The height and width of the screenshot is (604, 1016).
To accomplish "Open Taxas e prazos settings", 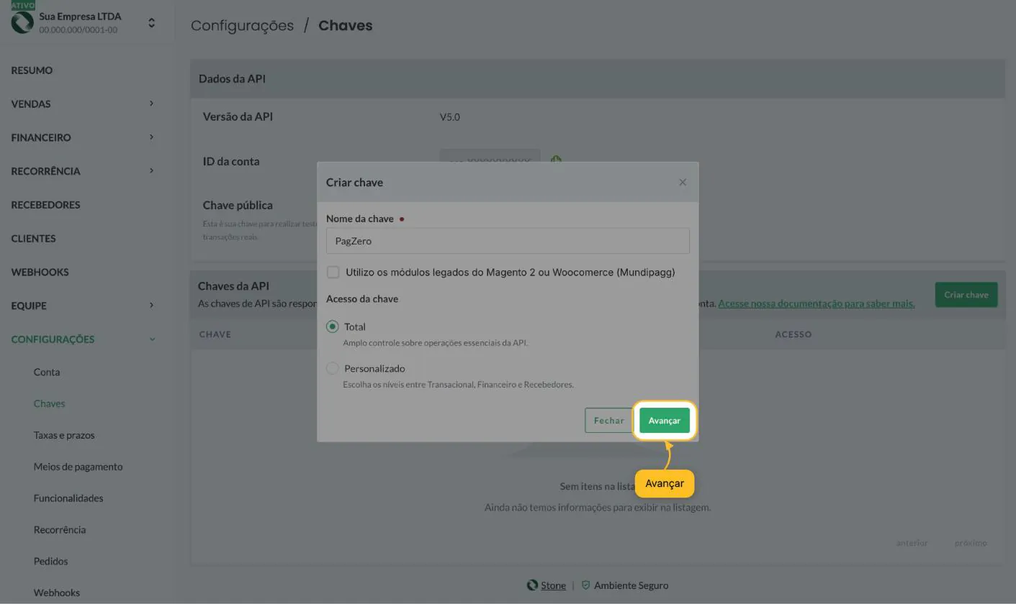I will pyautogui.click(x=64, y=435).
